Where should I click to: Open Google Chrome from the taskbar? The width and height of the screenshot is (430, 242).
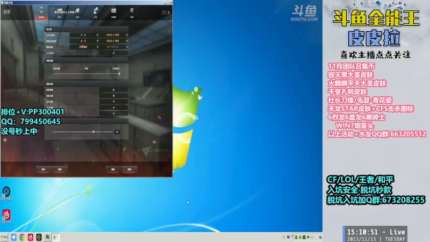coord(22,237)
